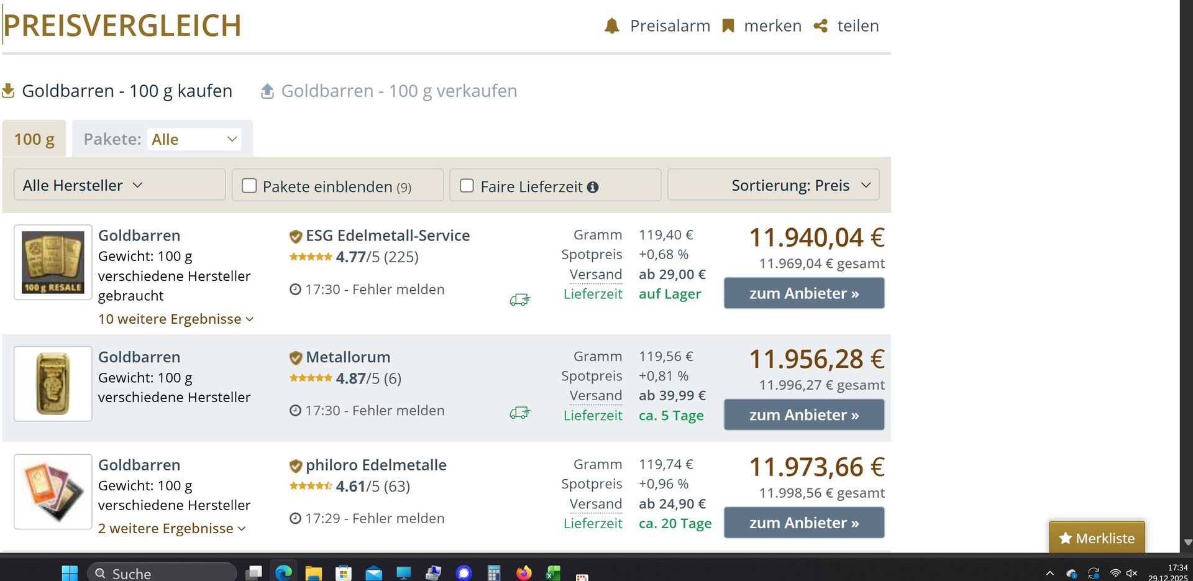Screen dimensions: 1193x581
Task: Click the Metallorum delivery truck icon
Action: point(519,413)
